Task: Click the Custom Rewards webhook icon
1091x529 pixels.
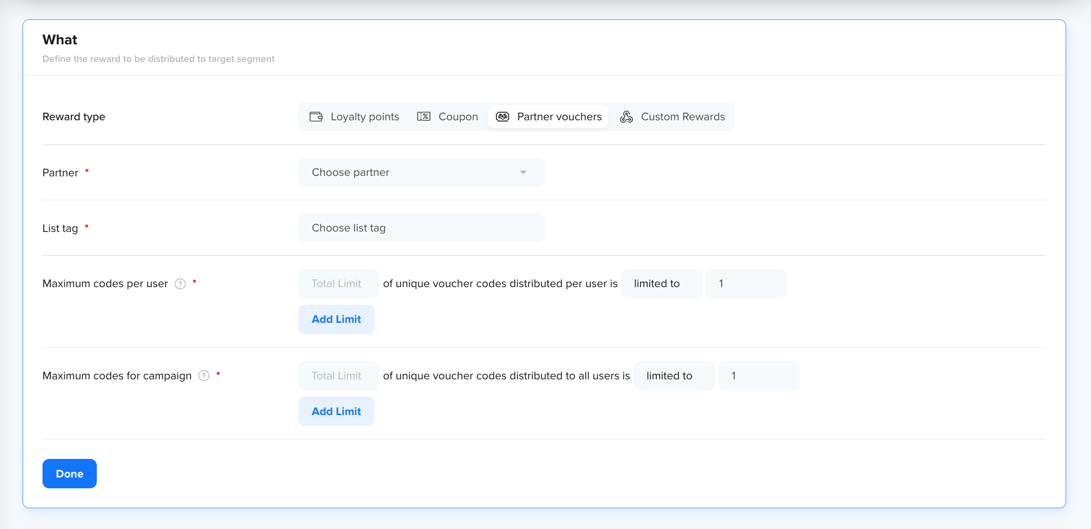Action: (x=626, y=117)
